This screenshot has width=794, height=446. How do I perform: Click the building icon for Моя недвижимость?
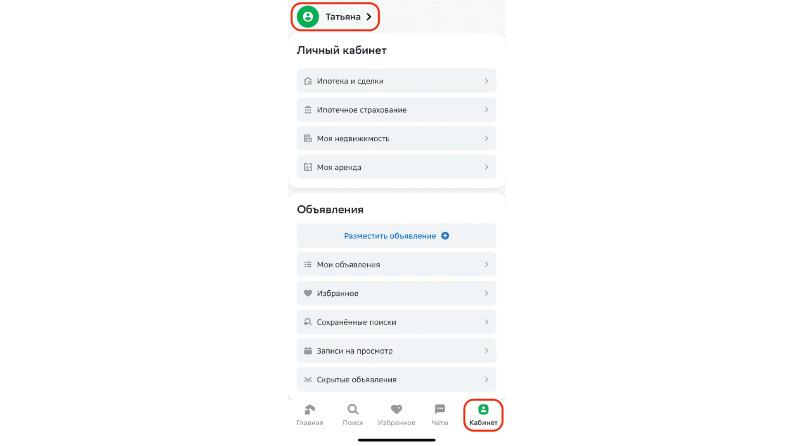308,138
